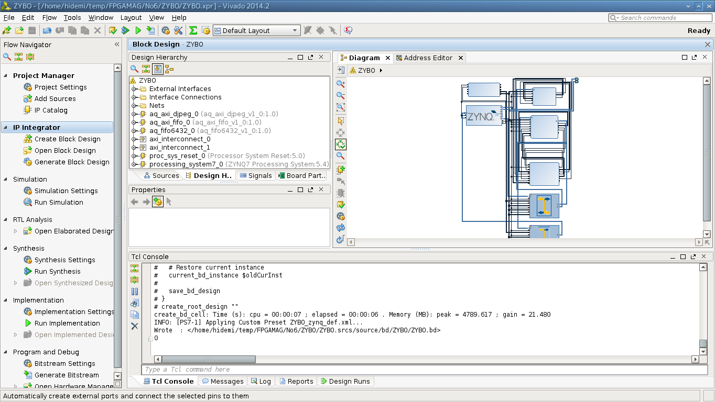Click the Search magnifier in diagram toolbar

341,155
